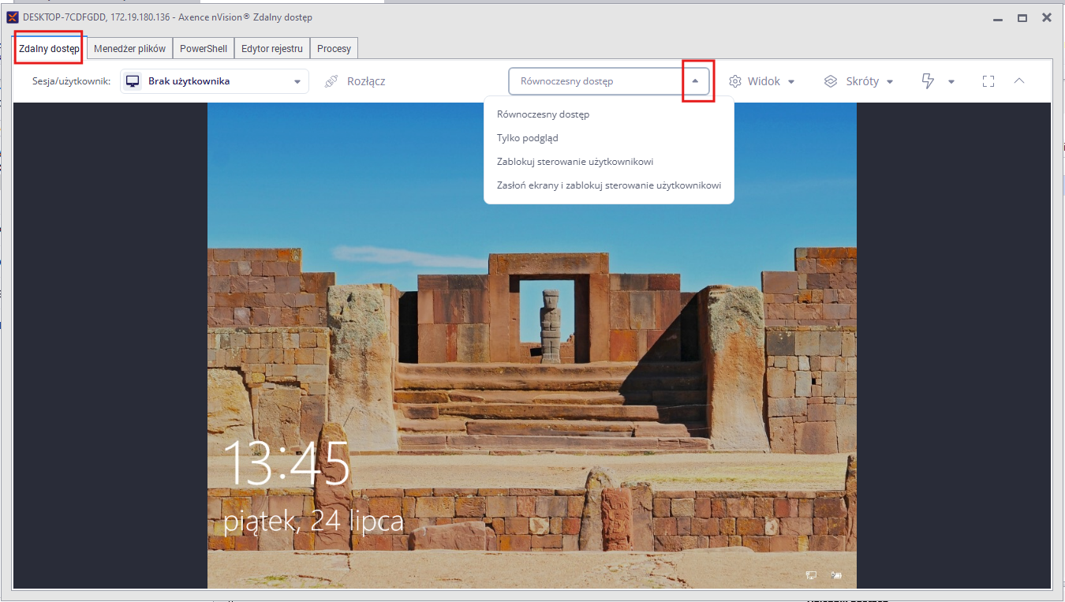
Task: Expand the arrow next to the lightning icon
Action: pos(951,81)
